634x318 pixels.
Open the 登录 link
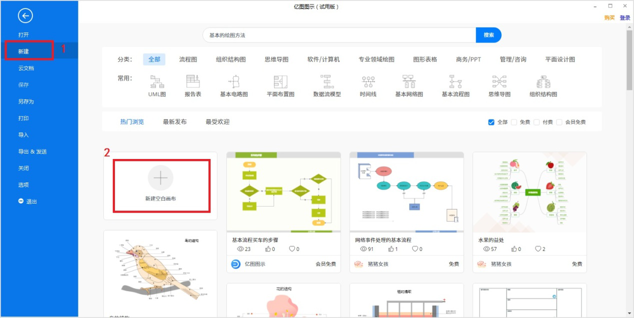tap(625, 17)
